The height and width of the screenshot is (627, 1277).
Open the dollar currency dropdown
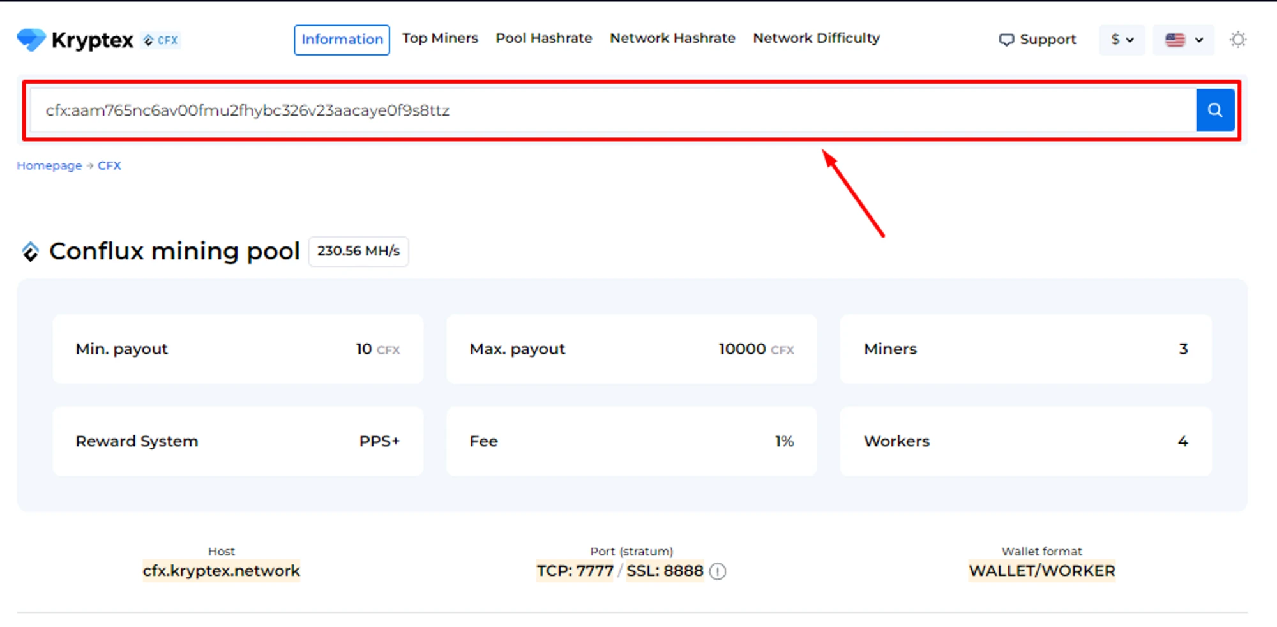pos(1121,40)
